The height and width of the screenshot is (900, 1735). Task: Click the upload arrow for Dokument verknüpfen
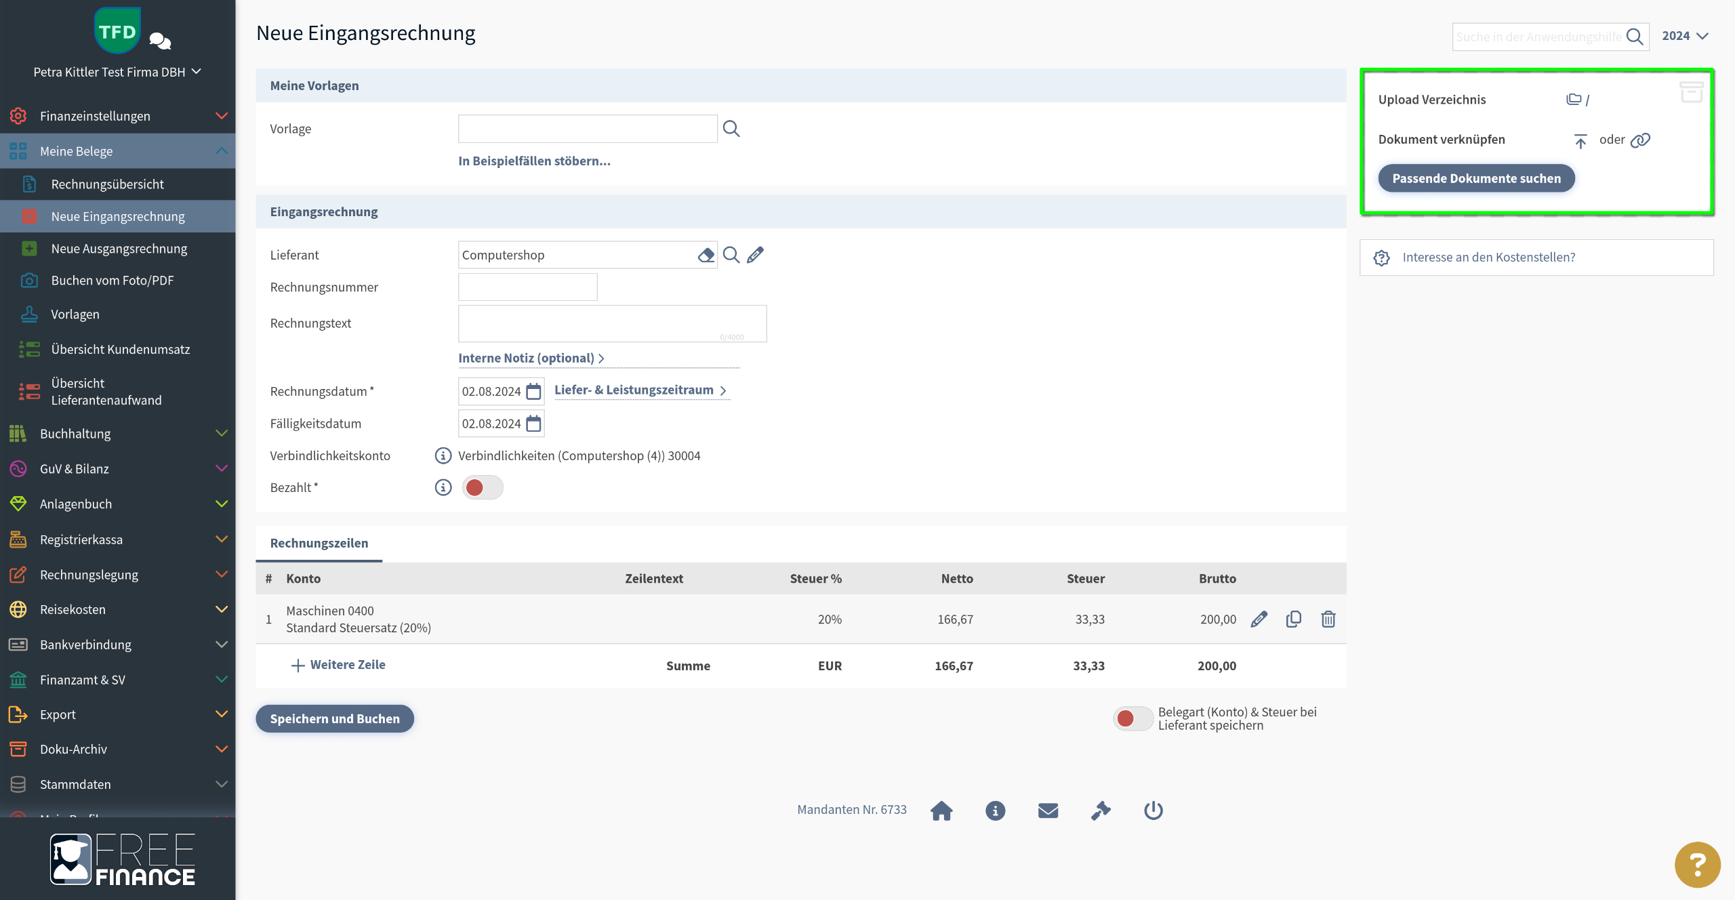pyautogui.click(x=1580, y=140)
